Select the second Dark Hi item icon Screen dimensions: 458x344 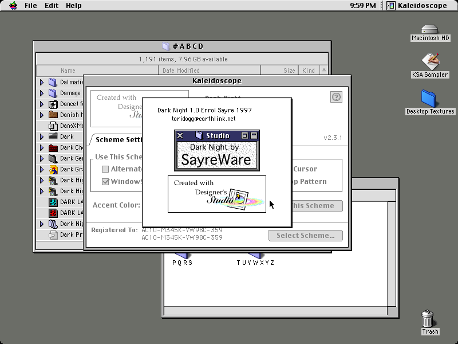53,191
